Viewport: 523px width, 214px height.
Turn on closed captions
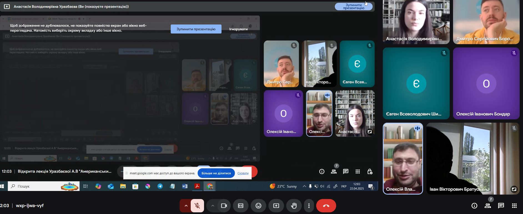tap(241, 206)
